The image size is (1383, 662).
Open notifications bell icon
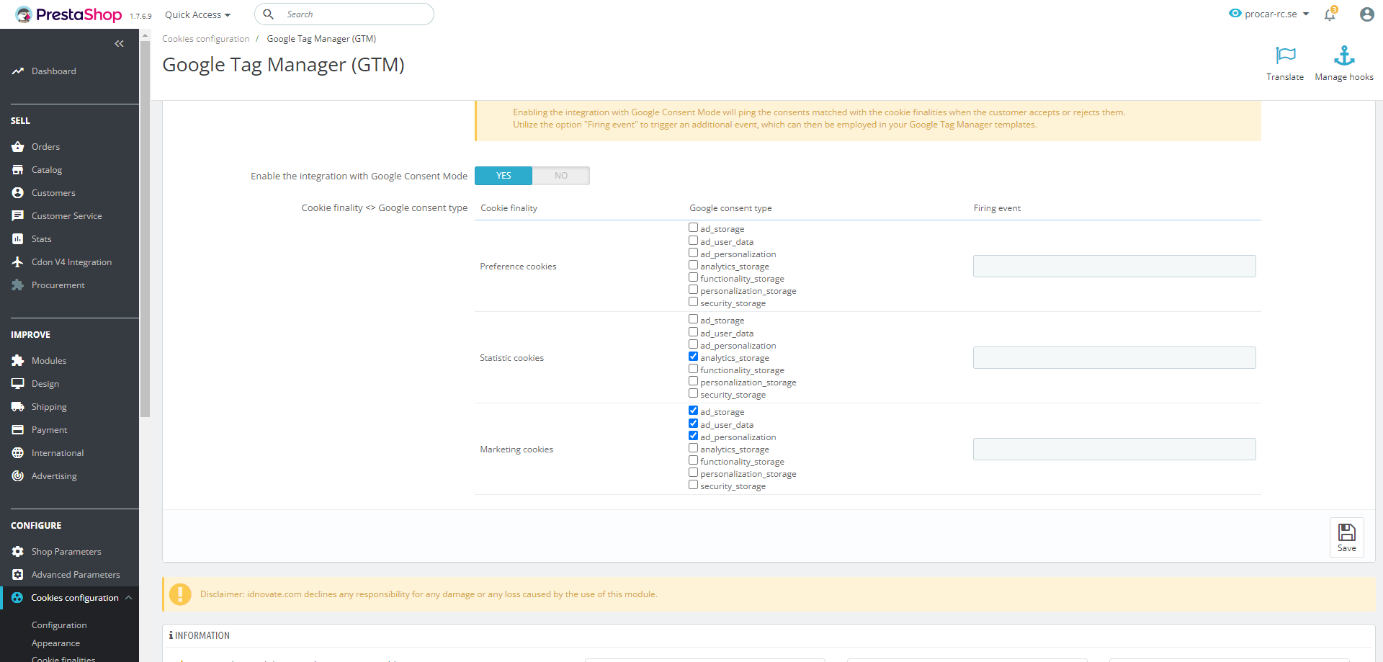click(1330, 14)
